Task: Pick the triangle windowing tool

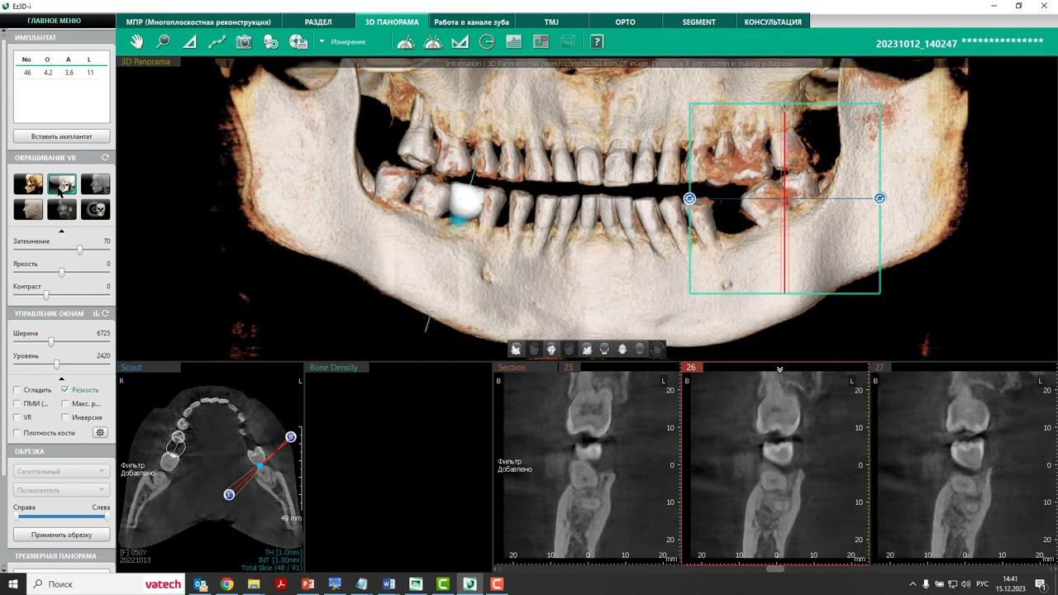Action: point(190,41)
